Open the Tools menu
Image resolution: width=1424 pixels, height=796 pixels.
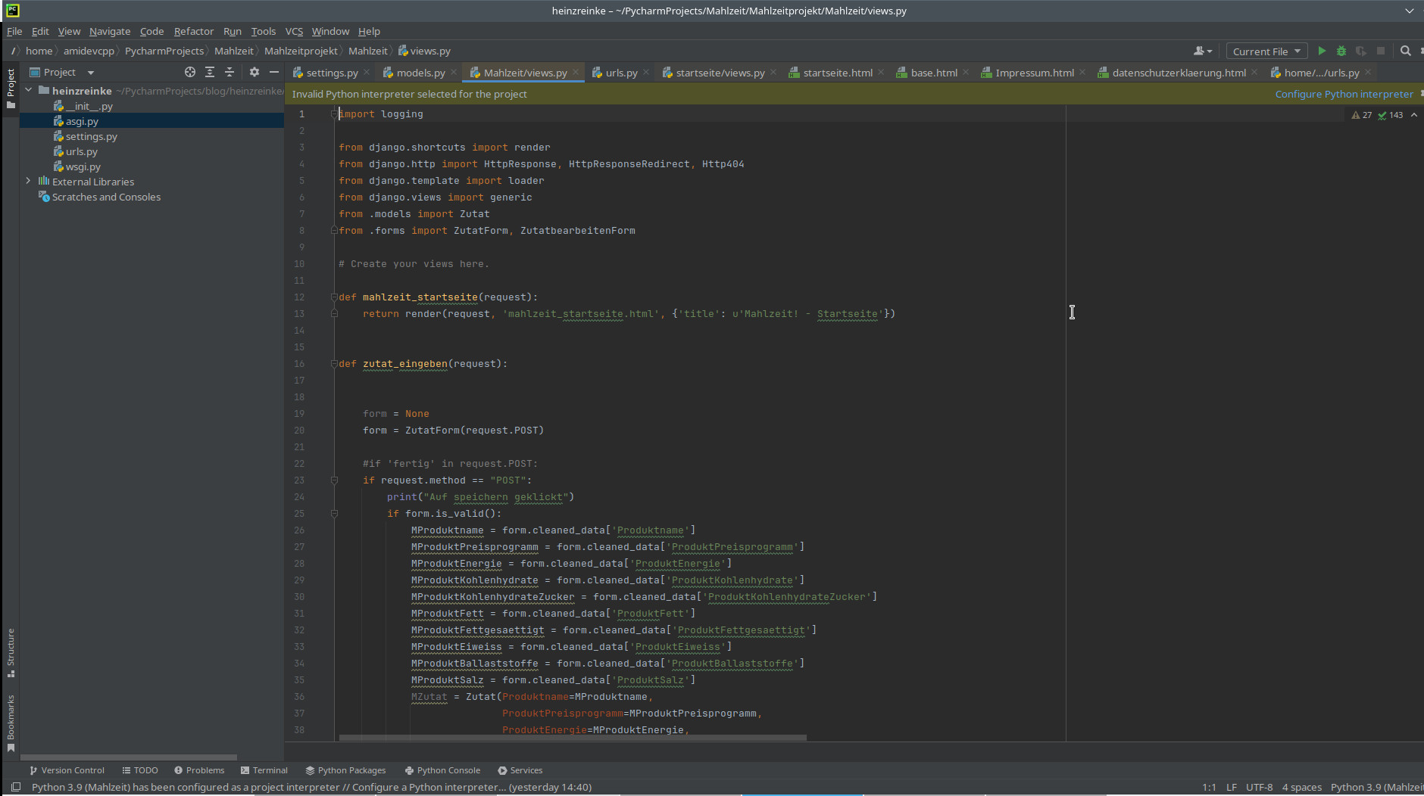click(x=264, y=31)
